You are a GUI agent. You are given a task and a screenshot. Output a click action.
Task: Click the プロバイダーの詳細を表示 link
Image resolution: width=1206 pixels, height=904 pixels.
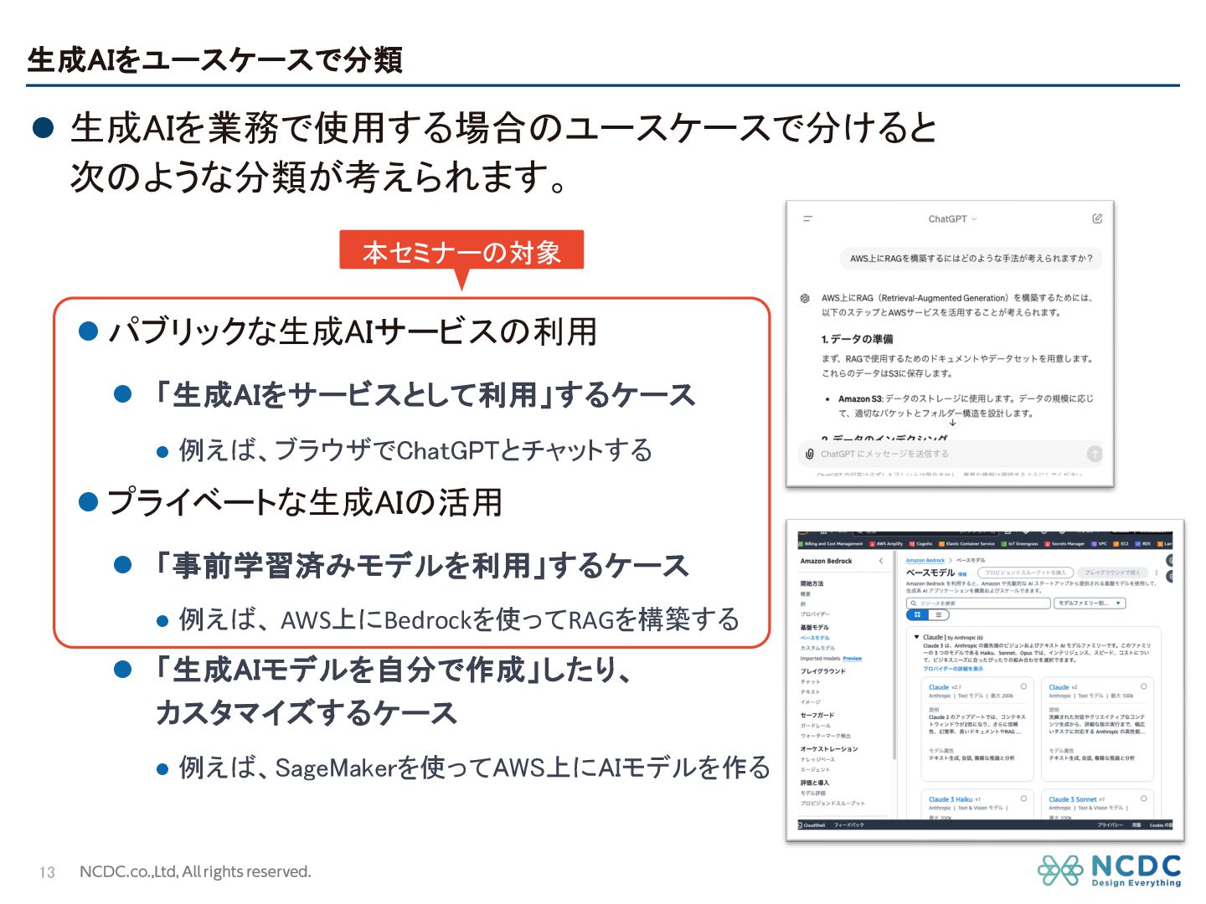(953, 669)
